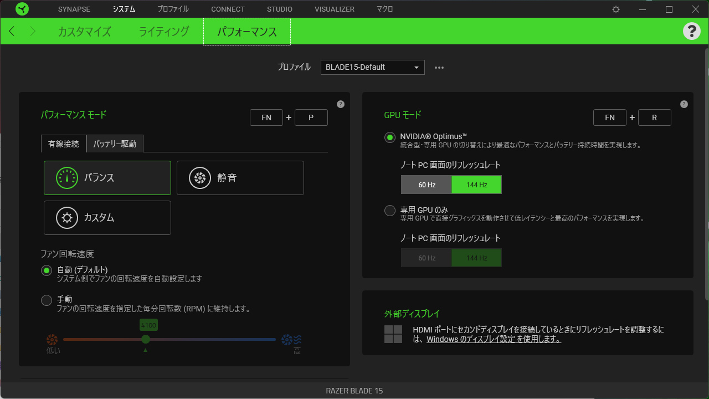The image size is (709, 399).
Task: Show GPU mode help tooltip icon
Action: 684,104
